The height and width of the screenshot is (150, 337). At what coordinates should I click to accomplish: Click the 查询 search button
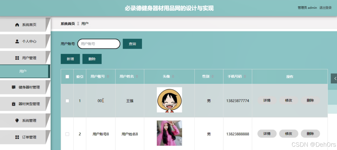point(132,44)
